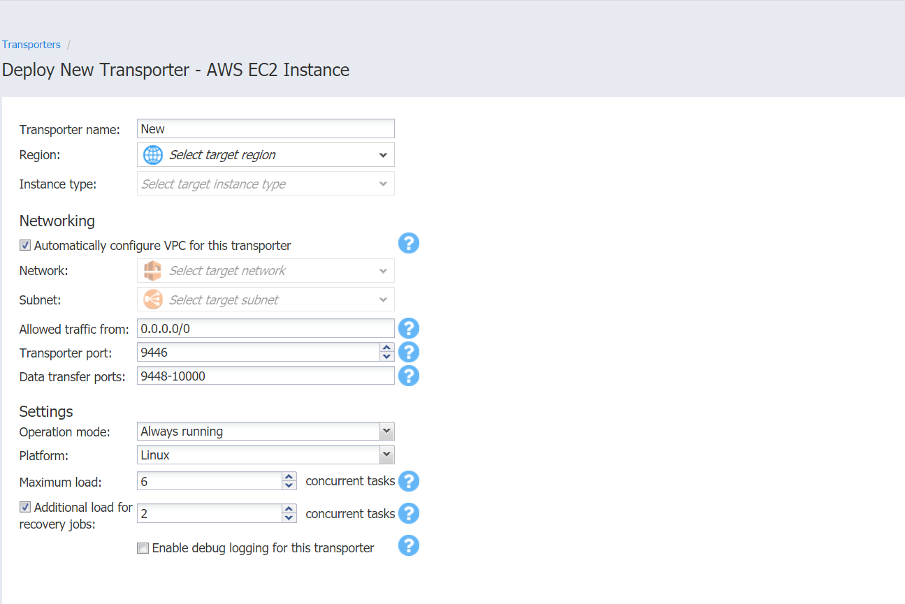
Task: Decrease additional recovery load with down arrow
Action: pos(289,518)
